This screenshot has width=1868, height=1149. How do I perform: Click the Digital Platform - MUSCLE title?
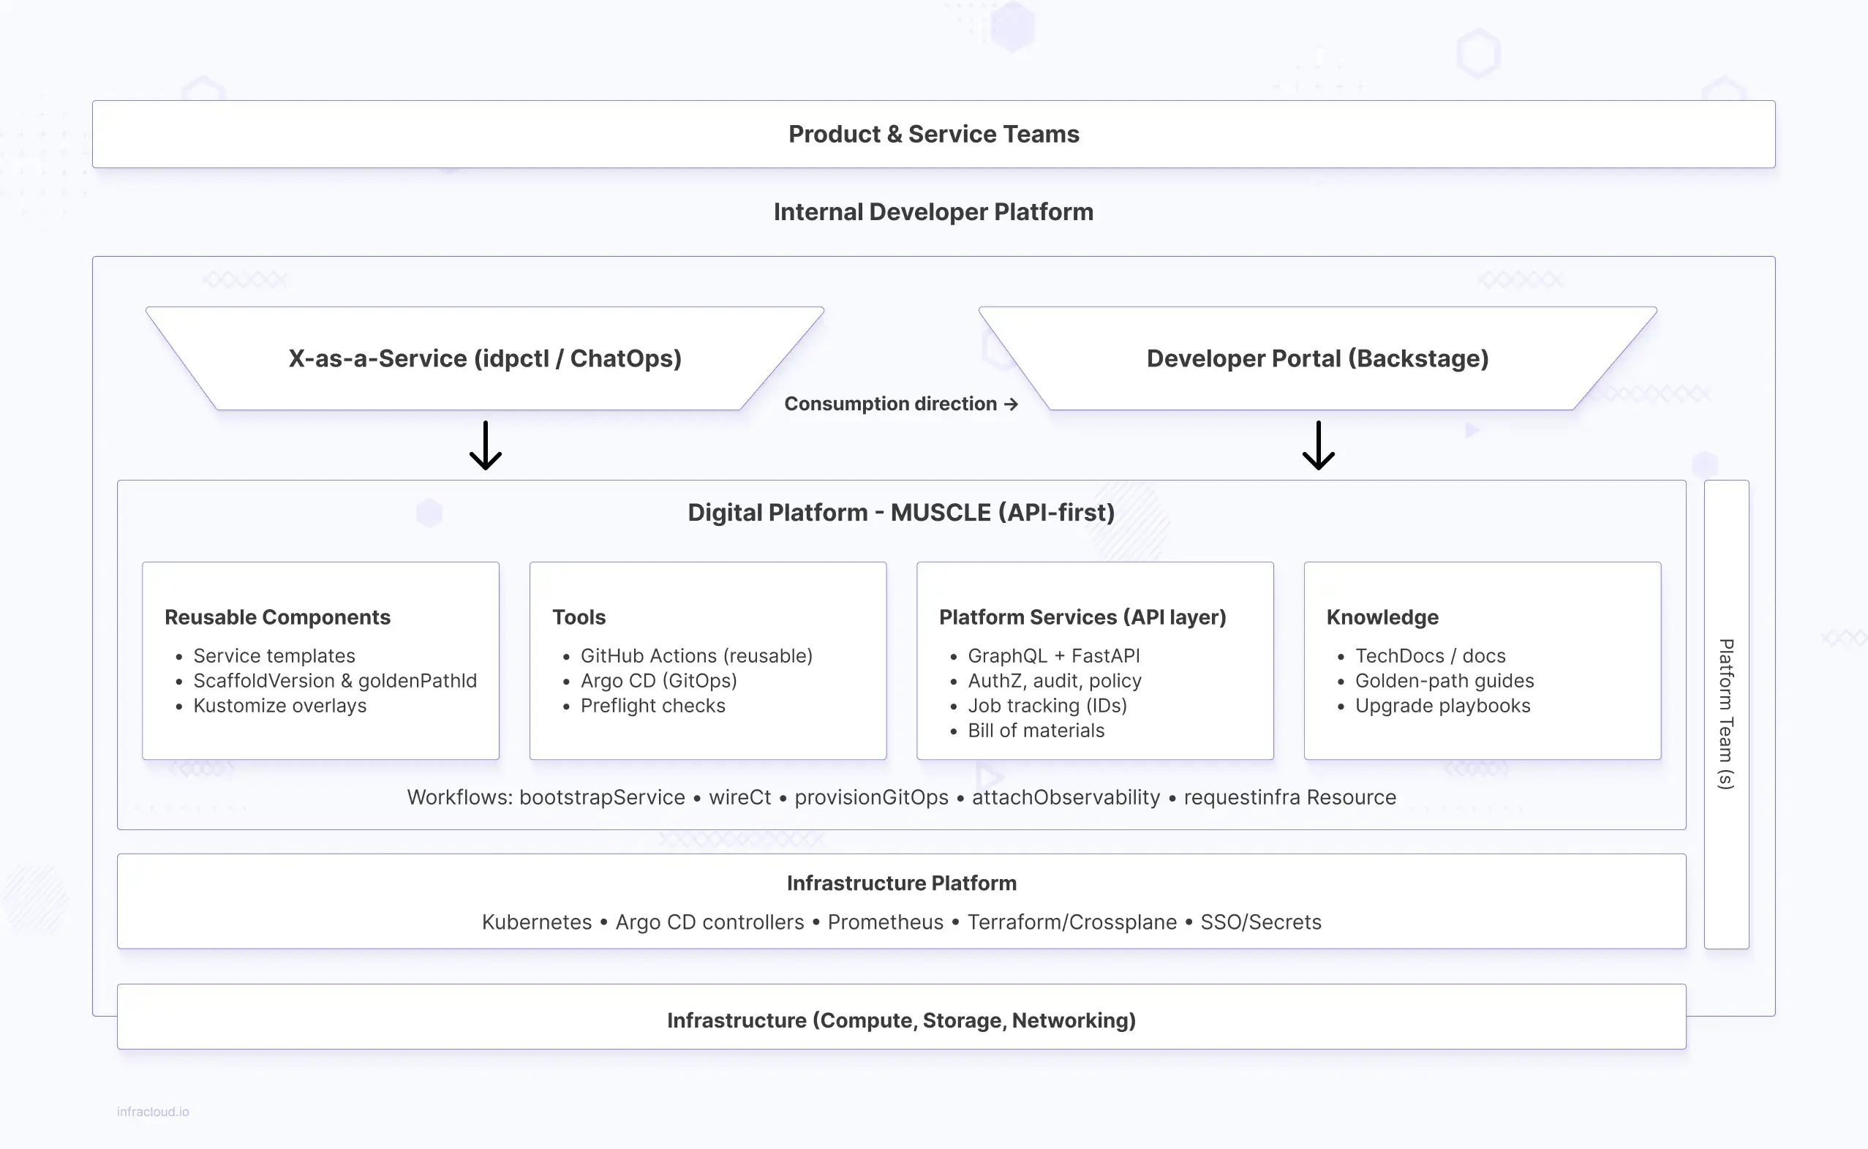tap(900, 512)
